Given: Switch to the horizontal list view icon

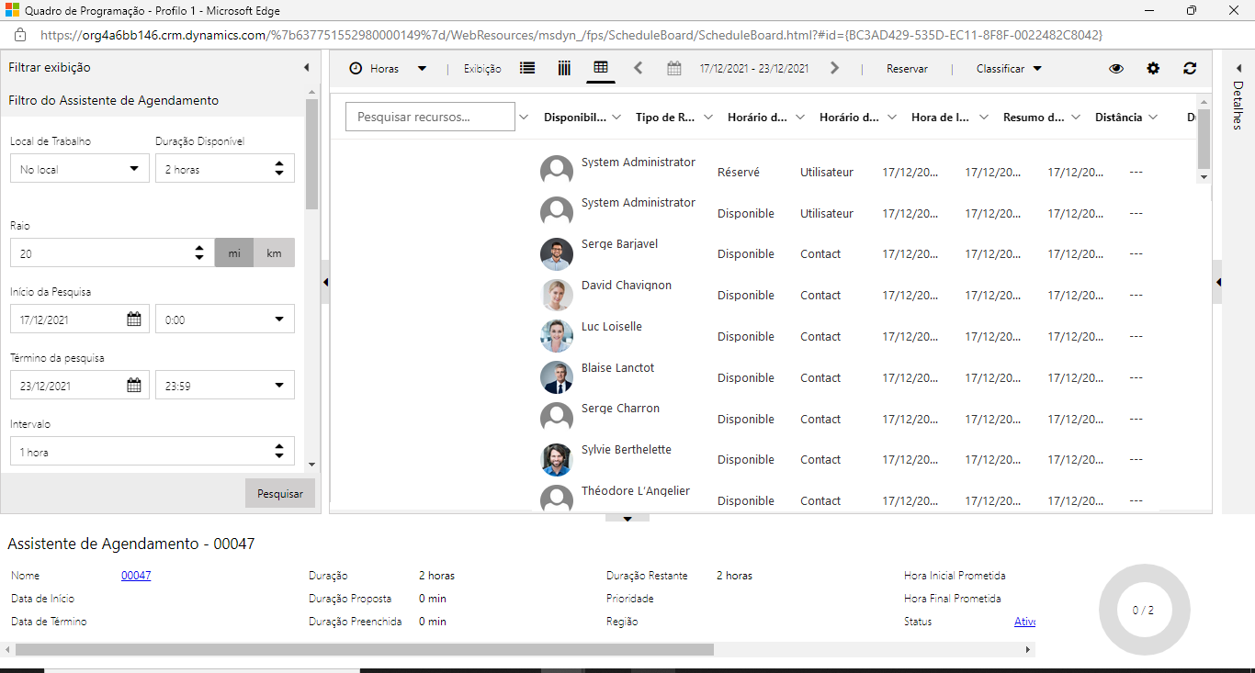Looking at the screenshot, I should click(527, 69).
